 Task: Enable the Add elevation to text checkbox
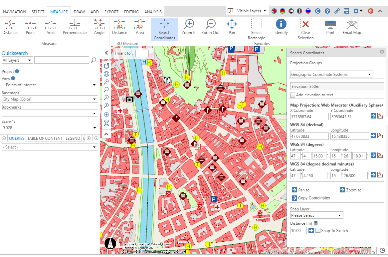pos(293,95)
